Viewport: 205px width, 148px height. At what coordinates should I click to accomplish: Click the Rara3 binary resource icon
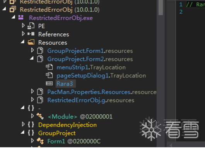[x=49, y=83]
